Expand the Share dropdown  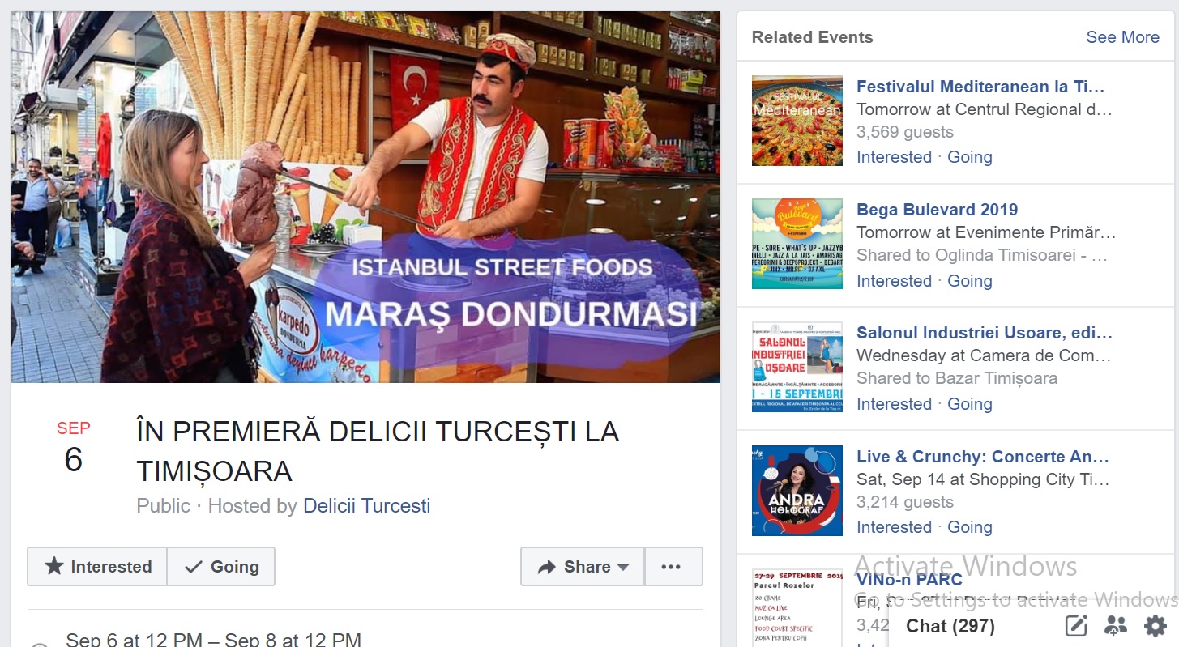(x=583, y=567)
